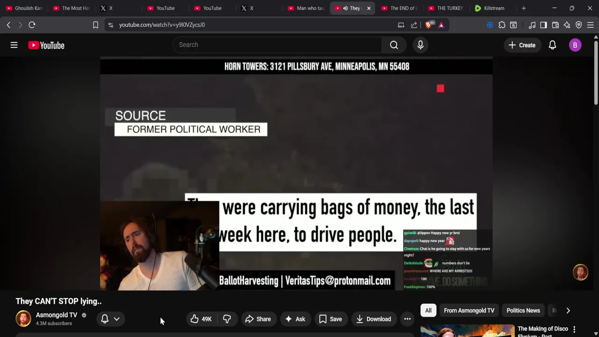Switch to The END of tab
This screenshot has width=599, height=337.
point(399,8)
